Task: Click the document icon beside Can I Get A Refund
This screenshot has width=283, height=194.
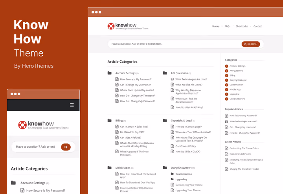Action: 117,138
